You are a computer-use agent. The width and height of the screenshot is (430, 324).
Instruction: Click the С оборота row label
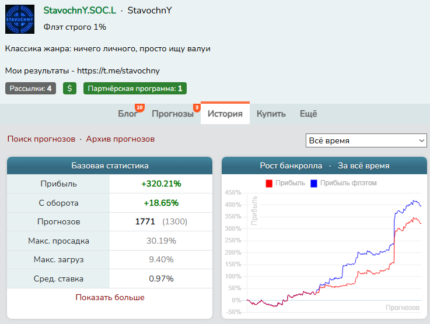tap(58, 203)
